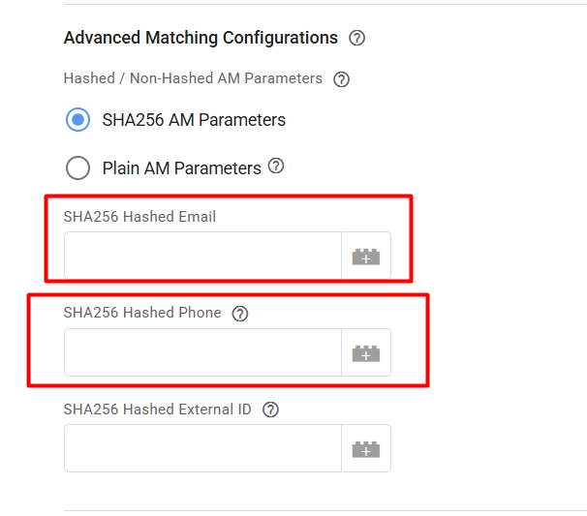Screen dimensions: 587x516
Task: Click the SHA256 AM Parameters label text
Action: [x=194, y=120]
